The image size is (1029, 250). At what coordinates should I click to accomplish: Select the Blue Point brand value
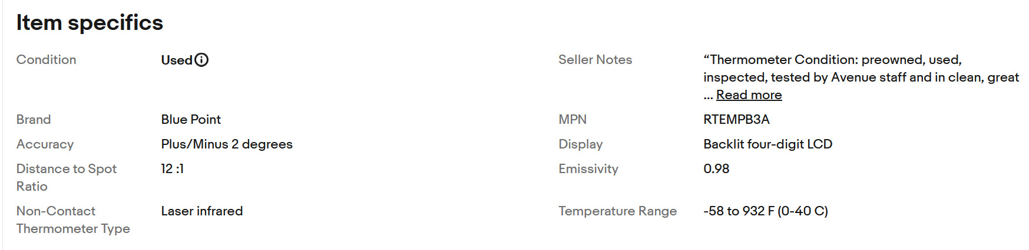pyautogui.click(x=191, y=120)
